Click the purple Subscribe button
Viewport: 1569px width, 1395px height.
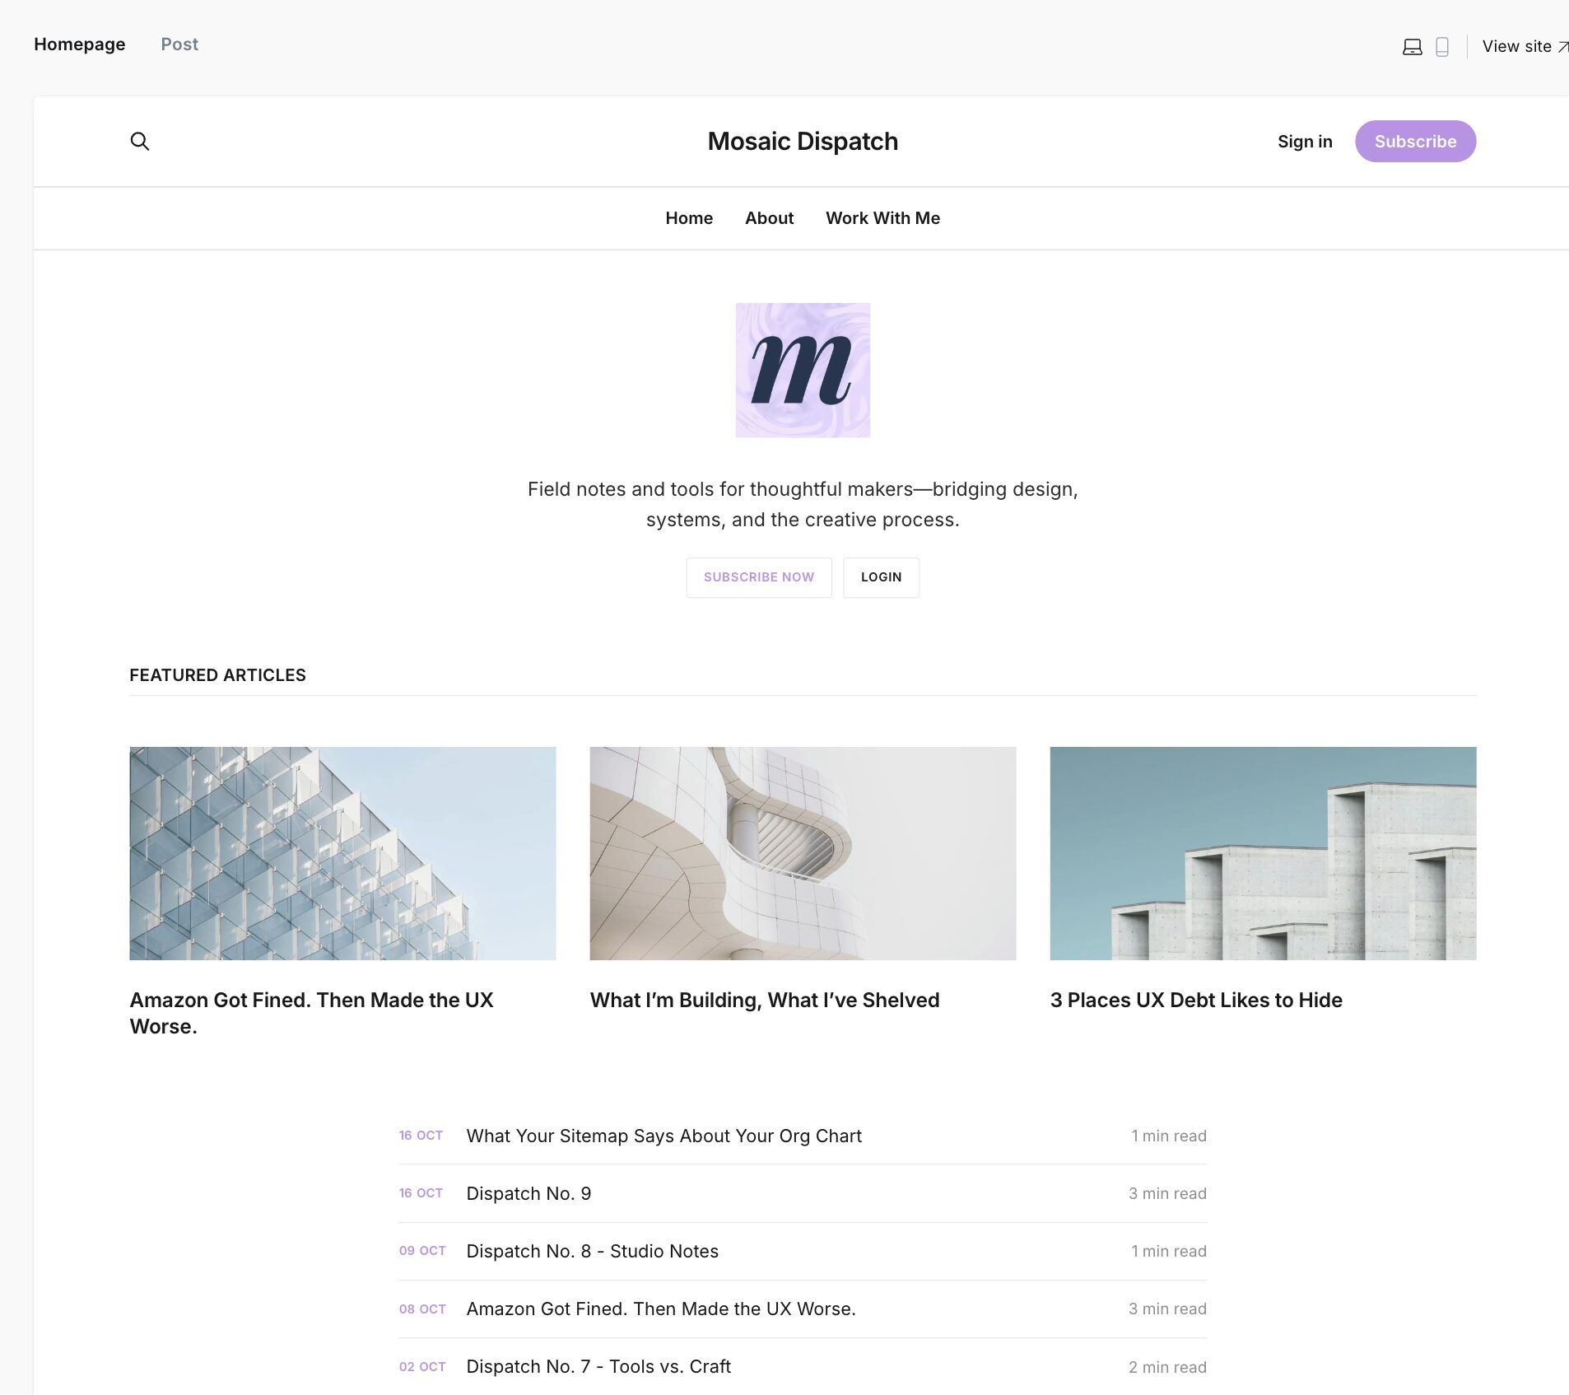1415,142
